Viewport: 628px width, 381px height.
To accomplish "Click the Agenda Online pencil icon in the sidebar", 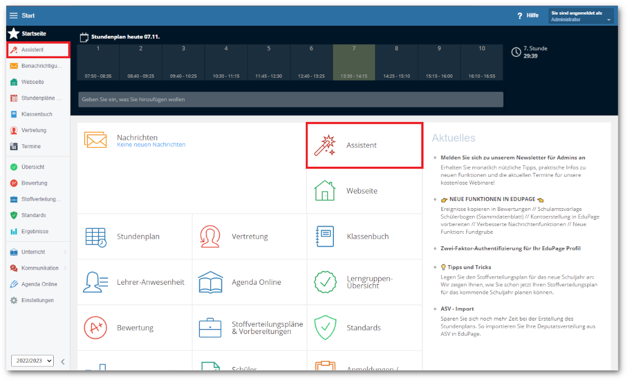I will tap(14, 284).
